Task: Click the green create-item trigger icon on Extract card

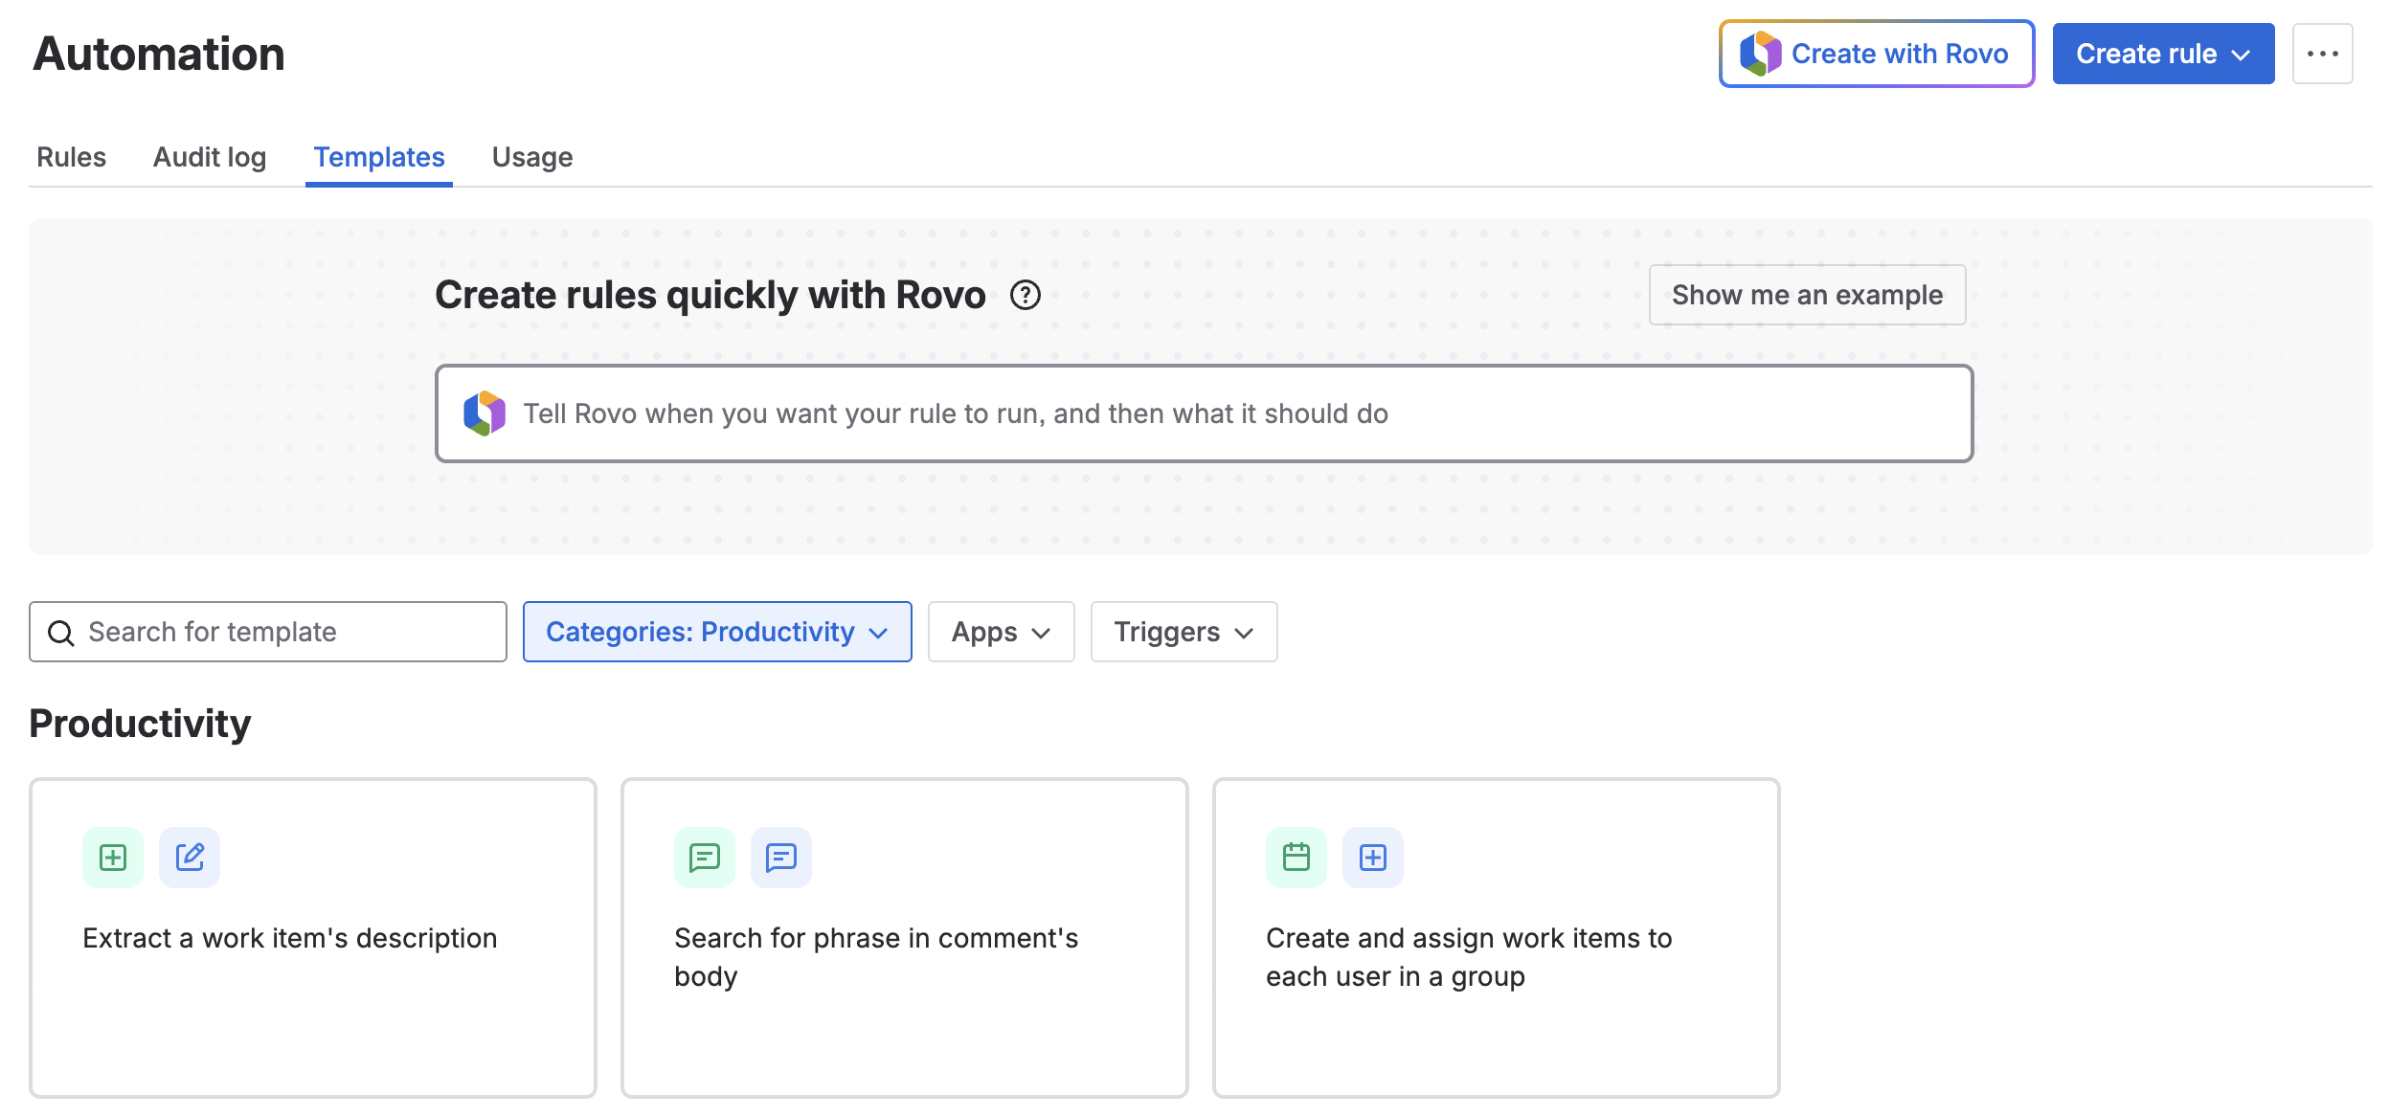Action: [113, 857]
